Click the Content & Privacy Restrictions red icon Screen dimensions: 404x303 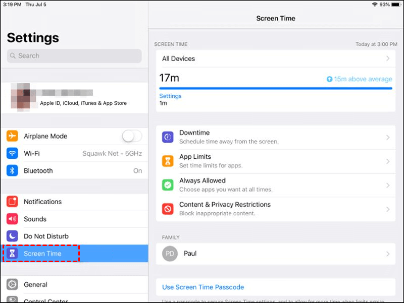coord(168,209)
